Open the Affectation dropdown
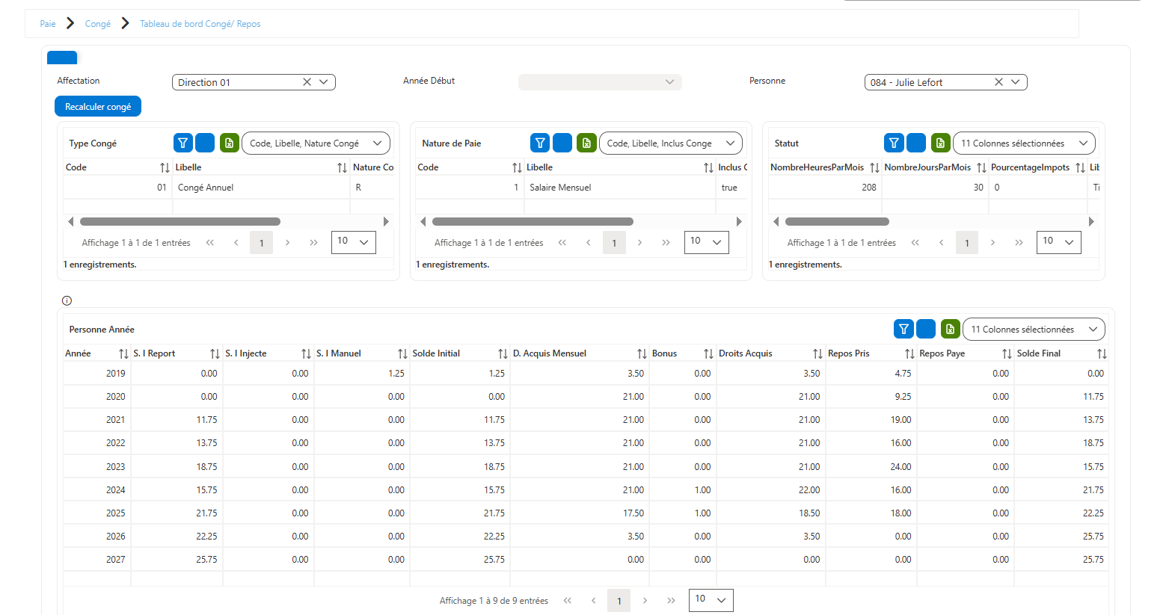 pos(324,82)
